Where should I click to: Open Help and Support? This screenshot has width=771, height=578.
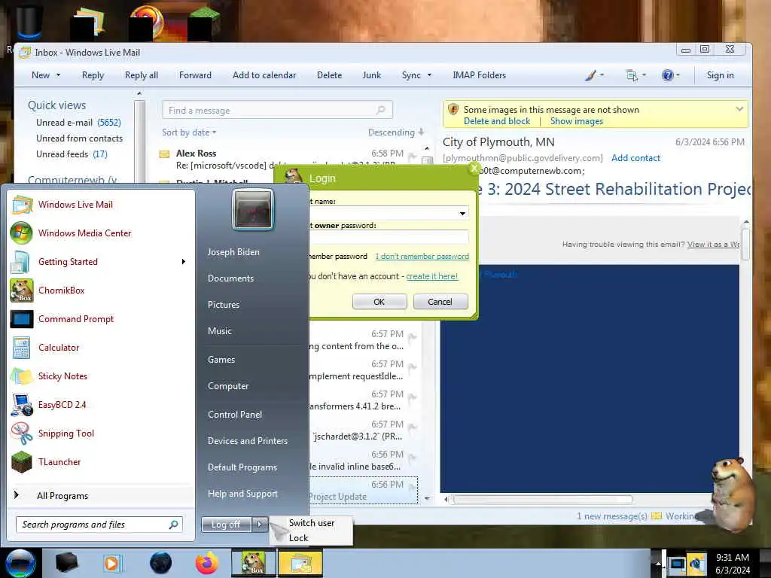(242, 494)
